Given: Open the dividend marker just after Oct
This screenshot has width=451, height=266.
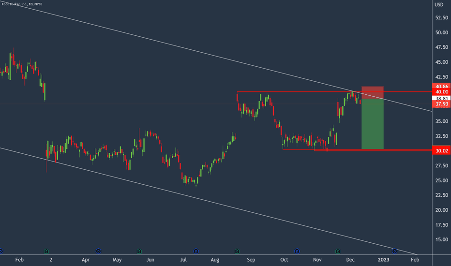Looking at the screenshot, I should [x=297, y=251].
